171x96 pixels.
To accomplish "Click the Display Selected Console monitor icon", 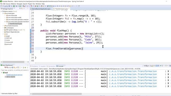I will 162,66.
